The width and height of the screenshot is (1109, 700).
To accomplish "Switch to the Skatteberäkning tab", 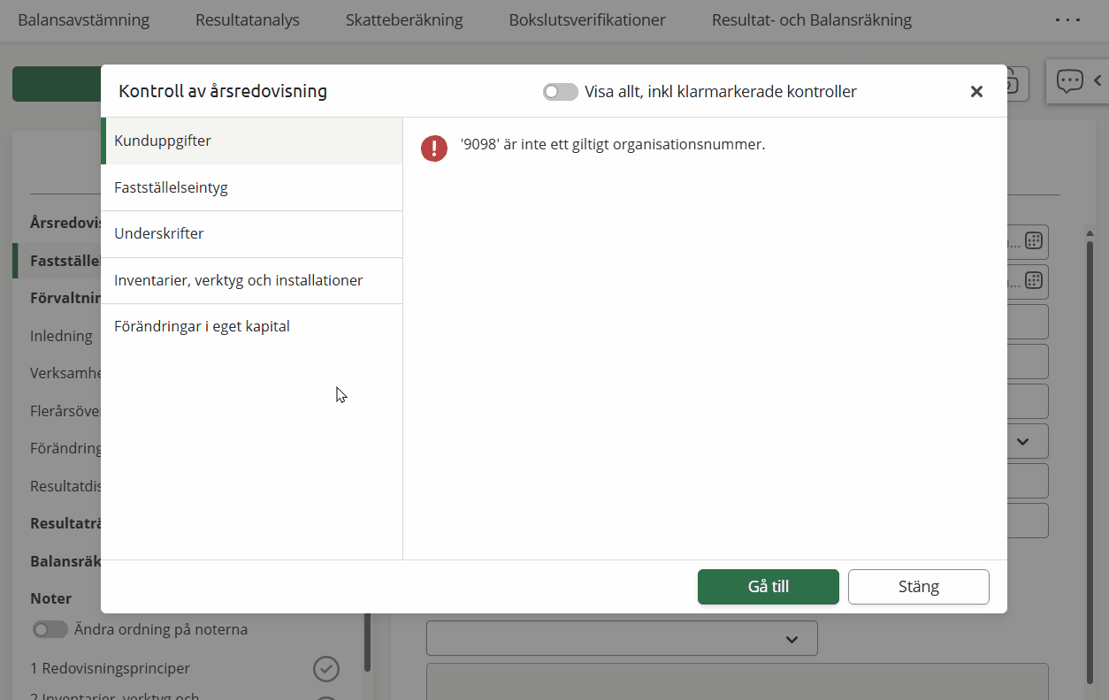I will coord(404,19).
